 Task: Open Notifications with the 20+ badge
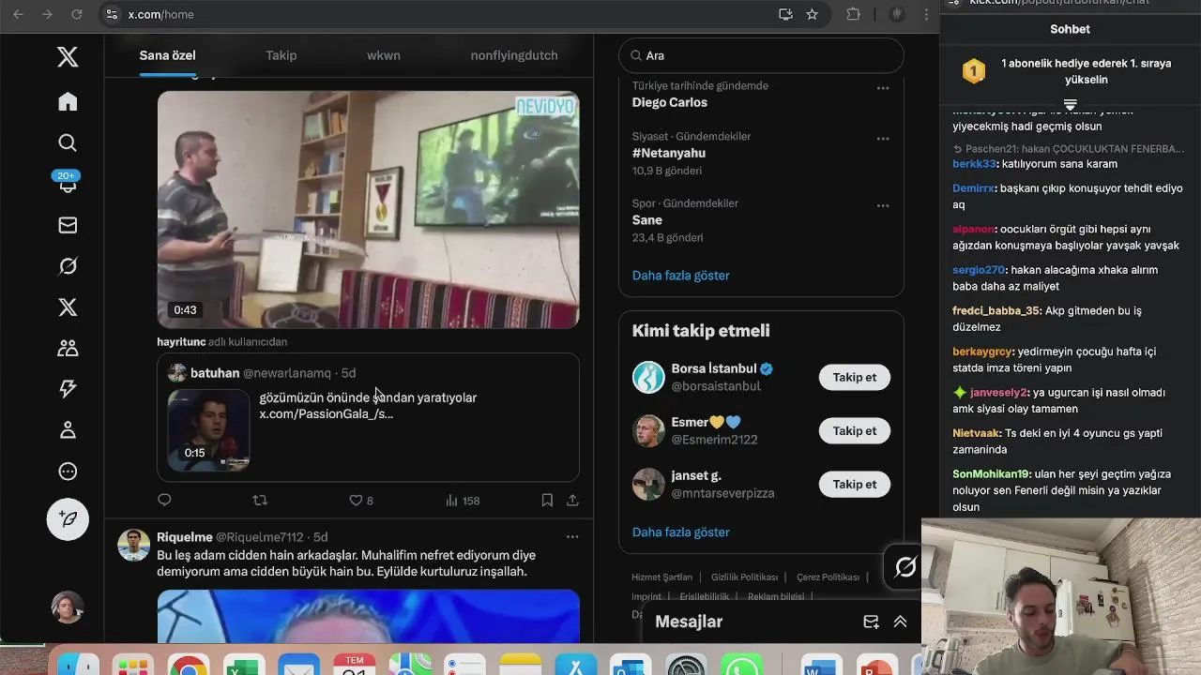click(x=68, y=183)
